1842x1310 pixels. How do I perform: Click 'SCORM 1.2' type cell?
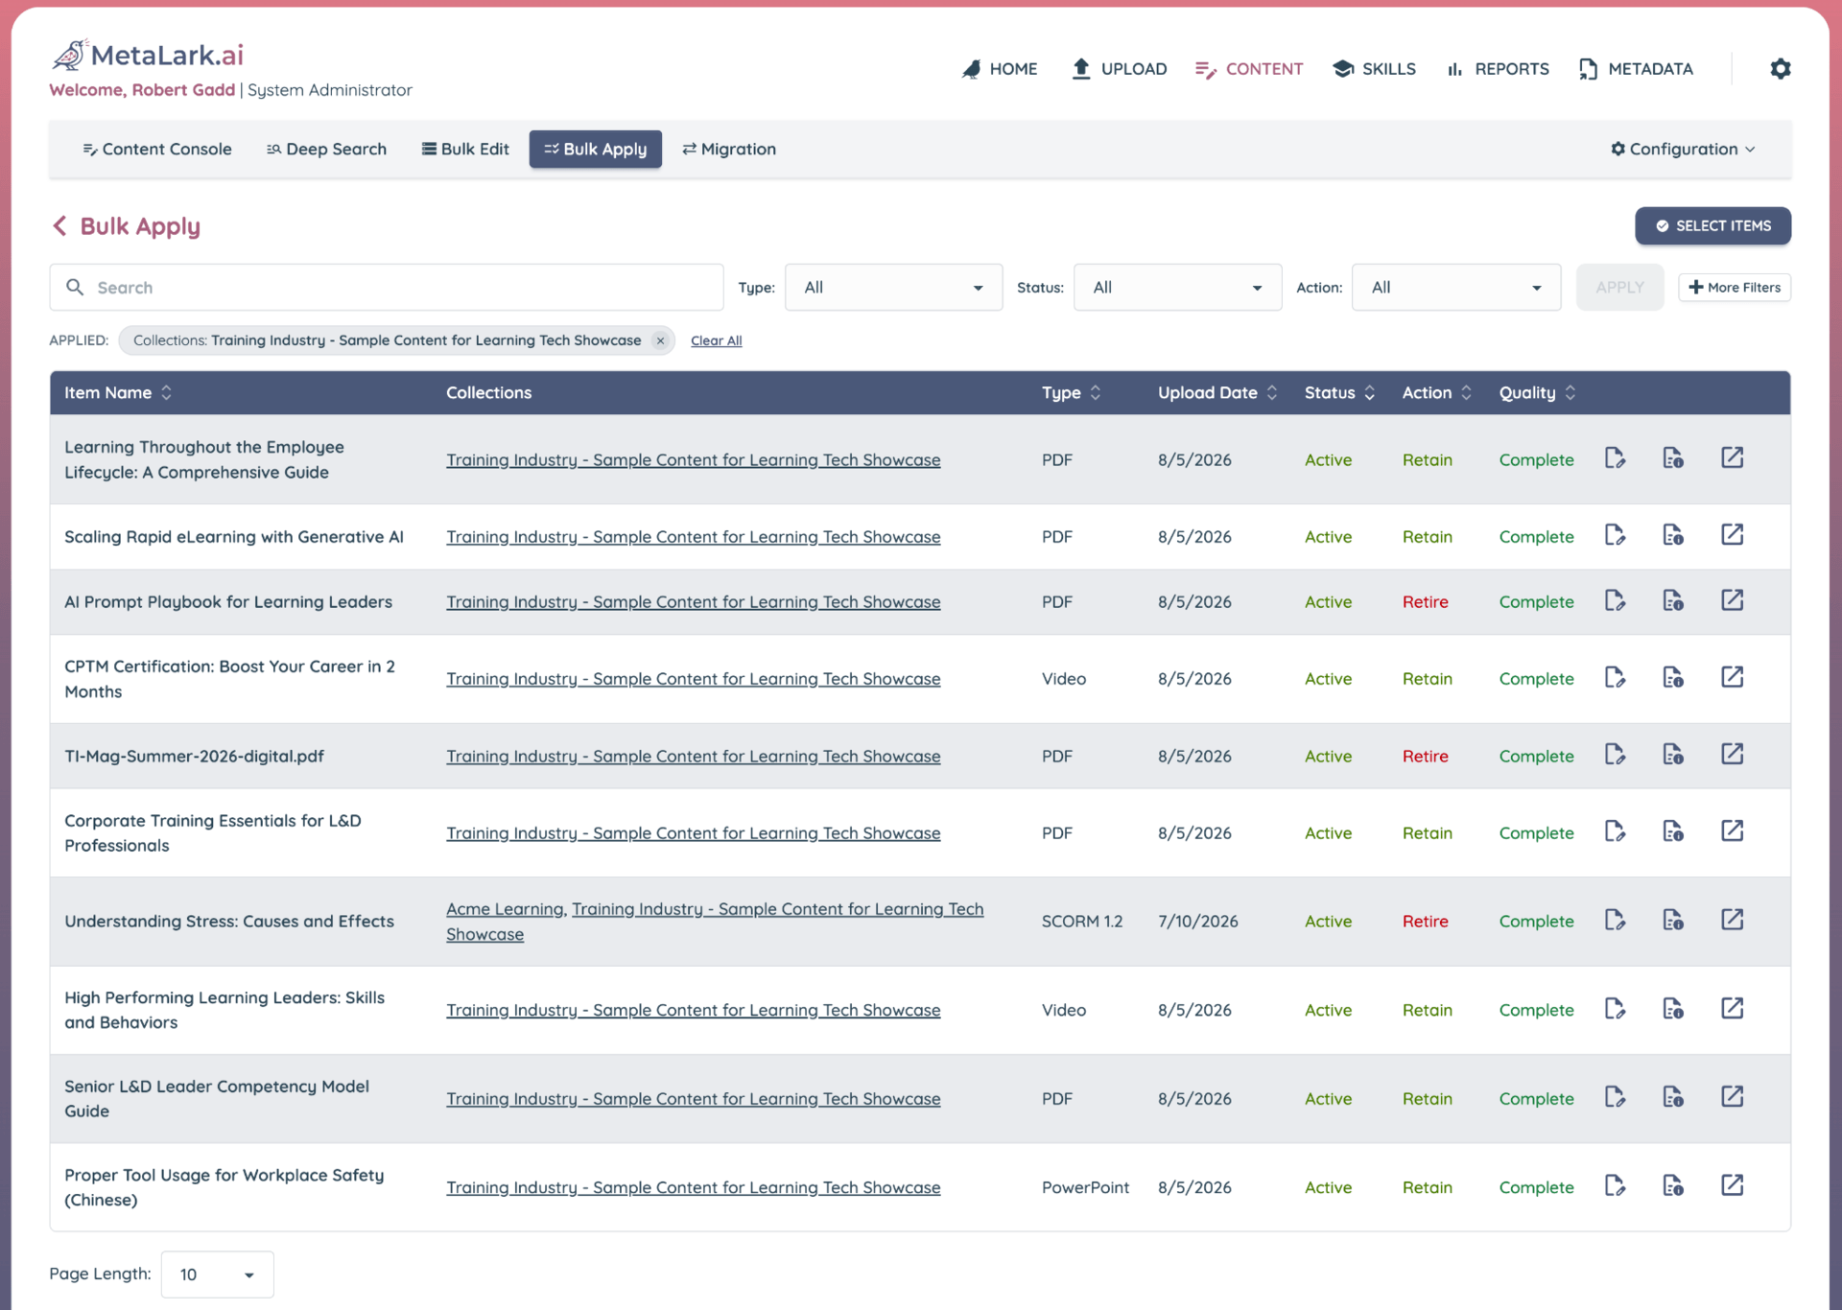click(1081, 922)
